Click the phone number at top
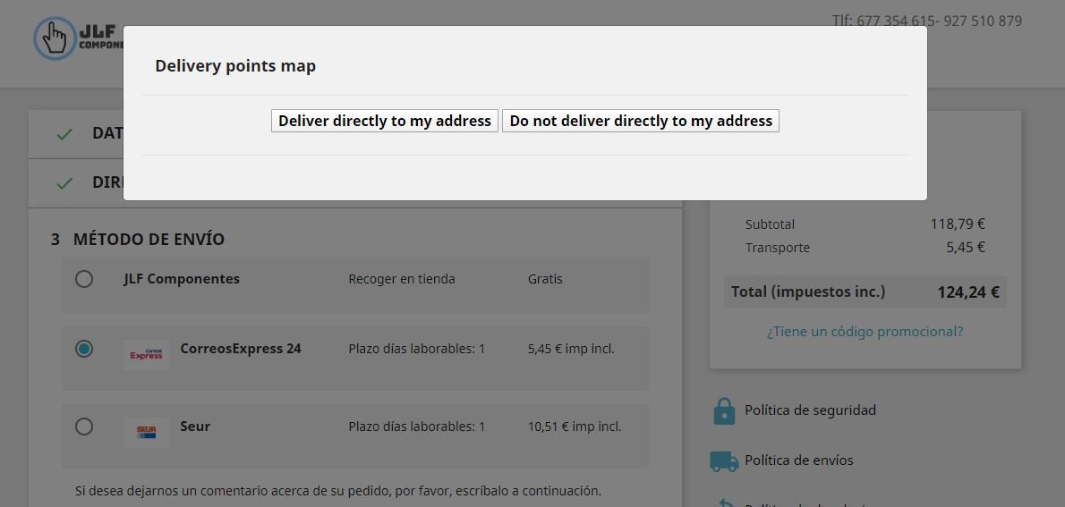This screenshot has width=1065, height=507. click(926, 21)
